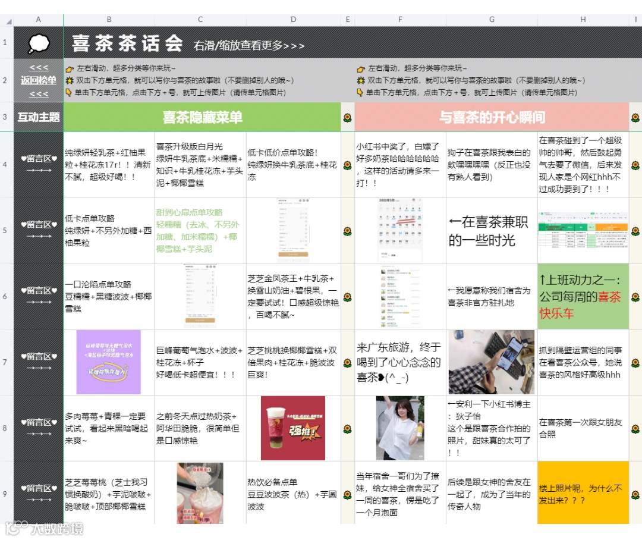642x540 pixels.
Task: Click the cell 多肉莓莓+青稞一定要试试
Action: click(x=109, y=428)
